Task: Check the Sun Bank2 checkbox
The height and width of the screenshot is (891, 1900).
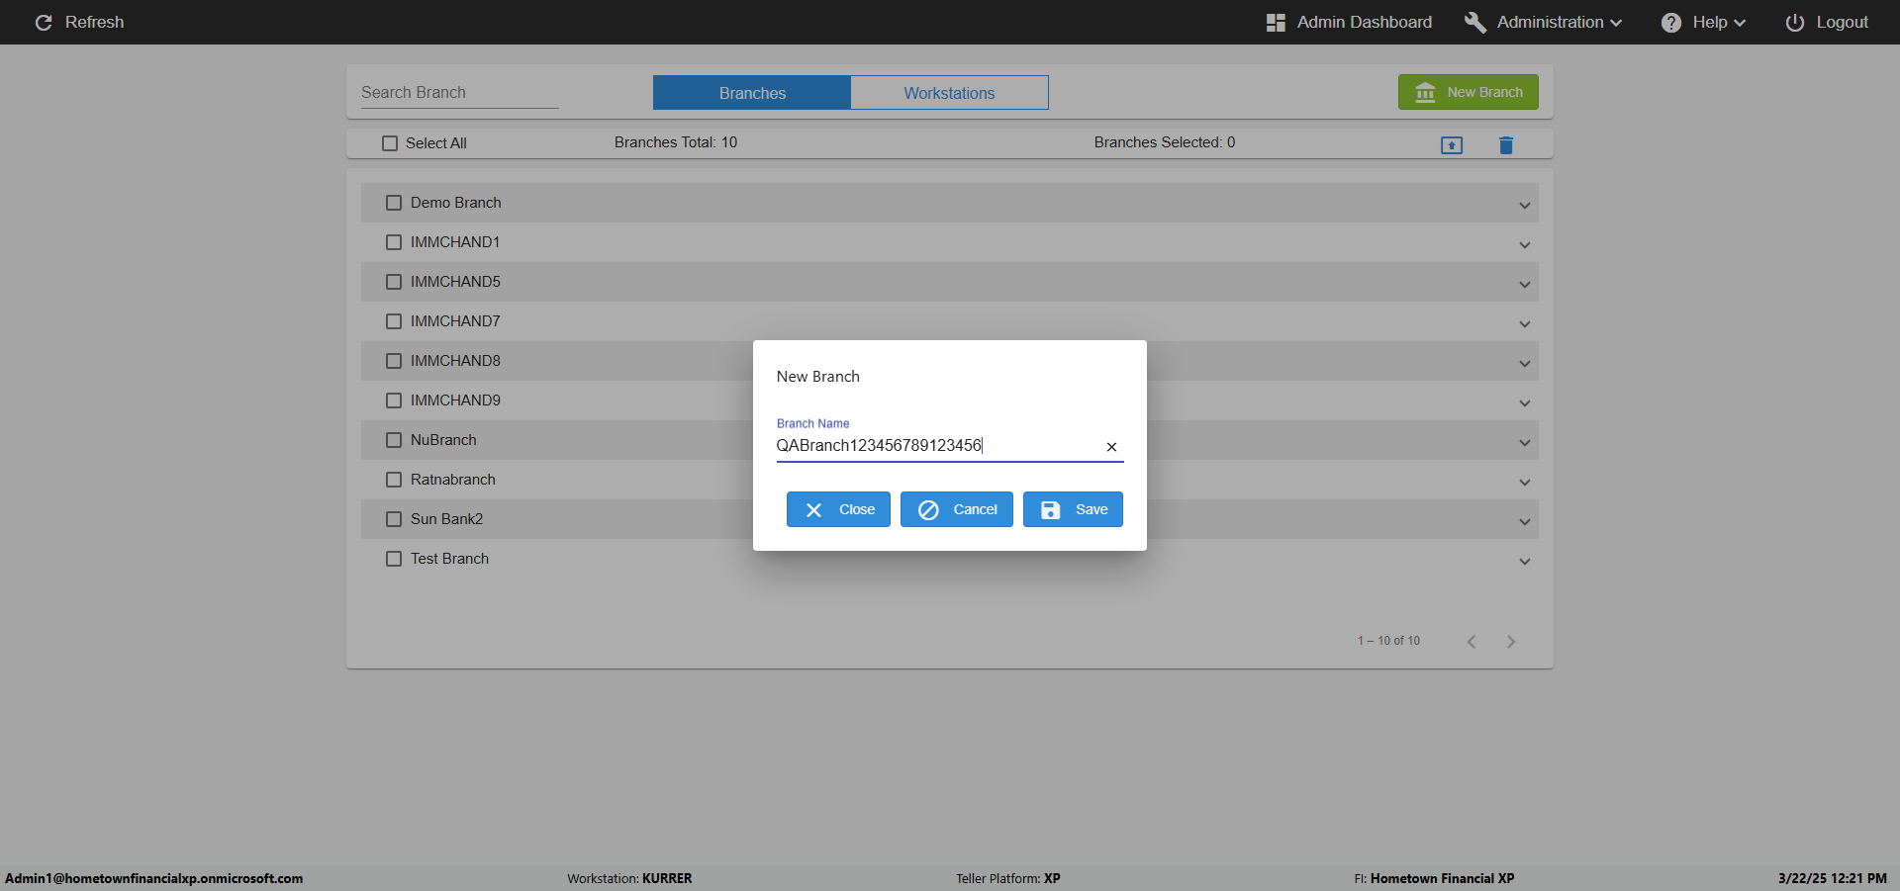Action: coord(394,519)
